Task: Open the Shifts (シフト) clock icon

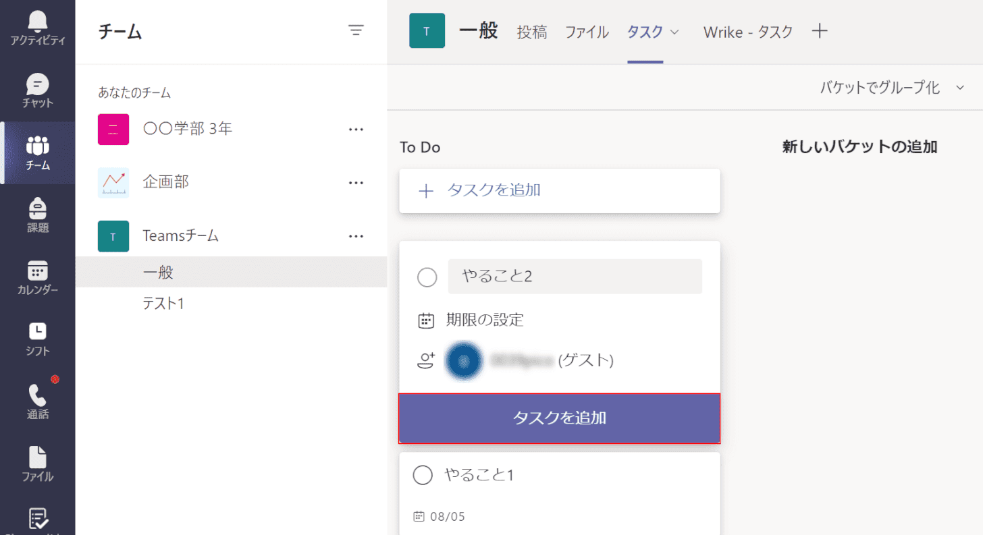Action: coord(38,331)
